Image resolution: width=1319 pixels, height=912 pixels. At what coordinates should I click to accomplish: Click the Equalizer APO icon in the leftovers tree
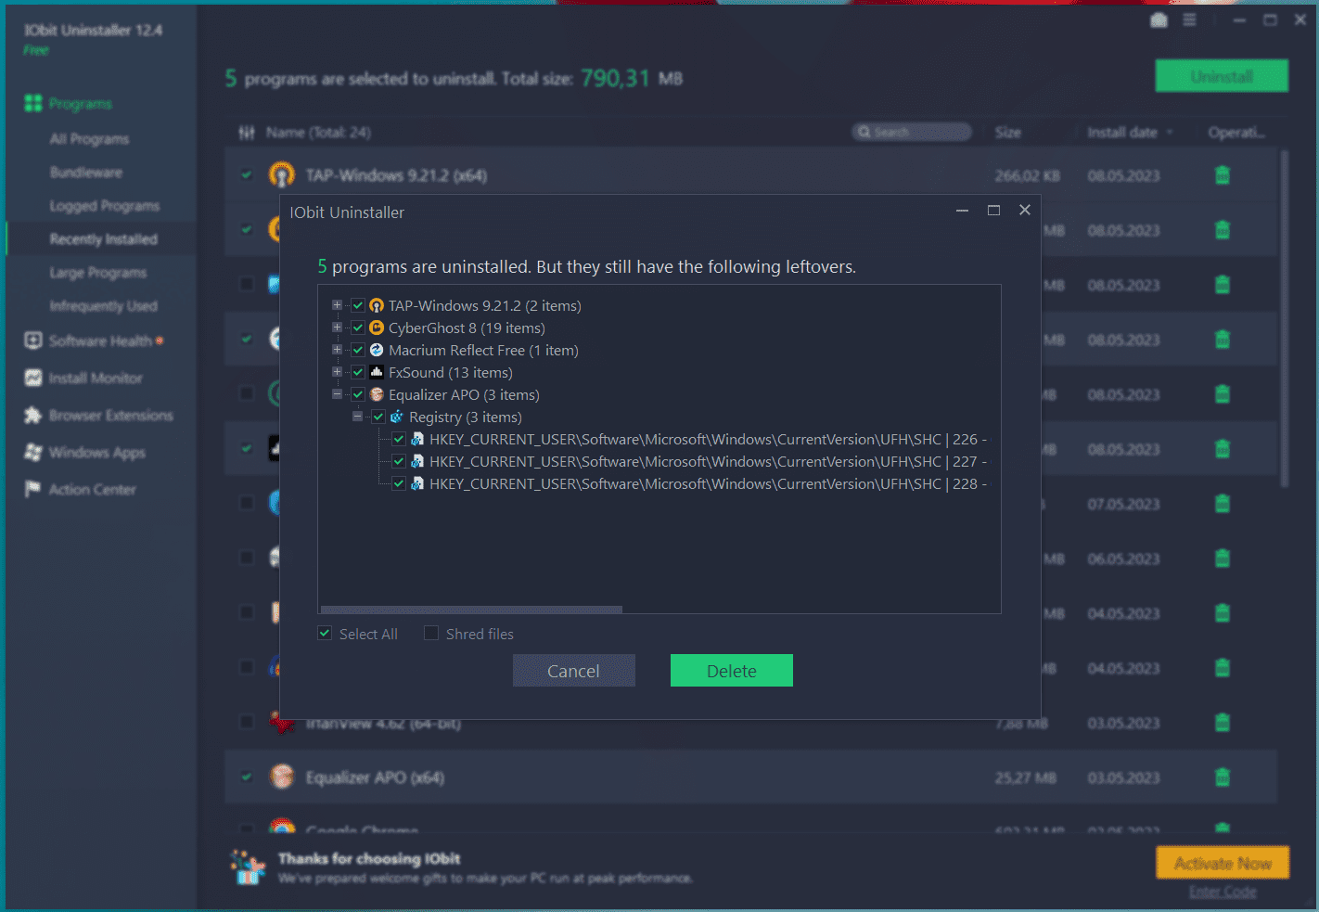377,394
